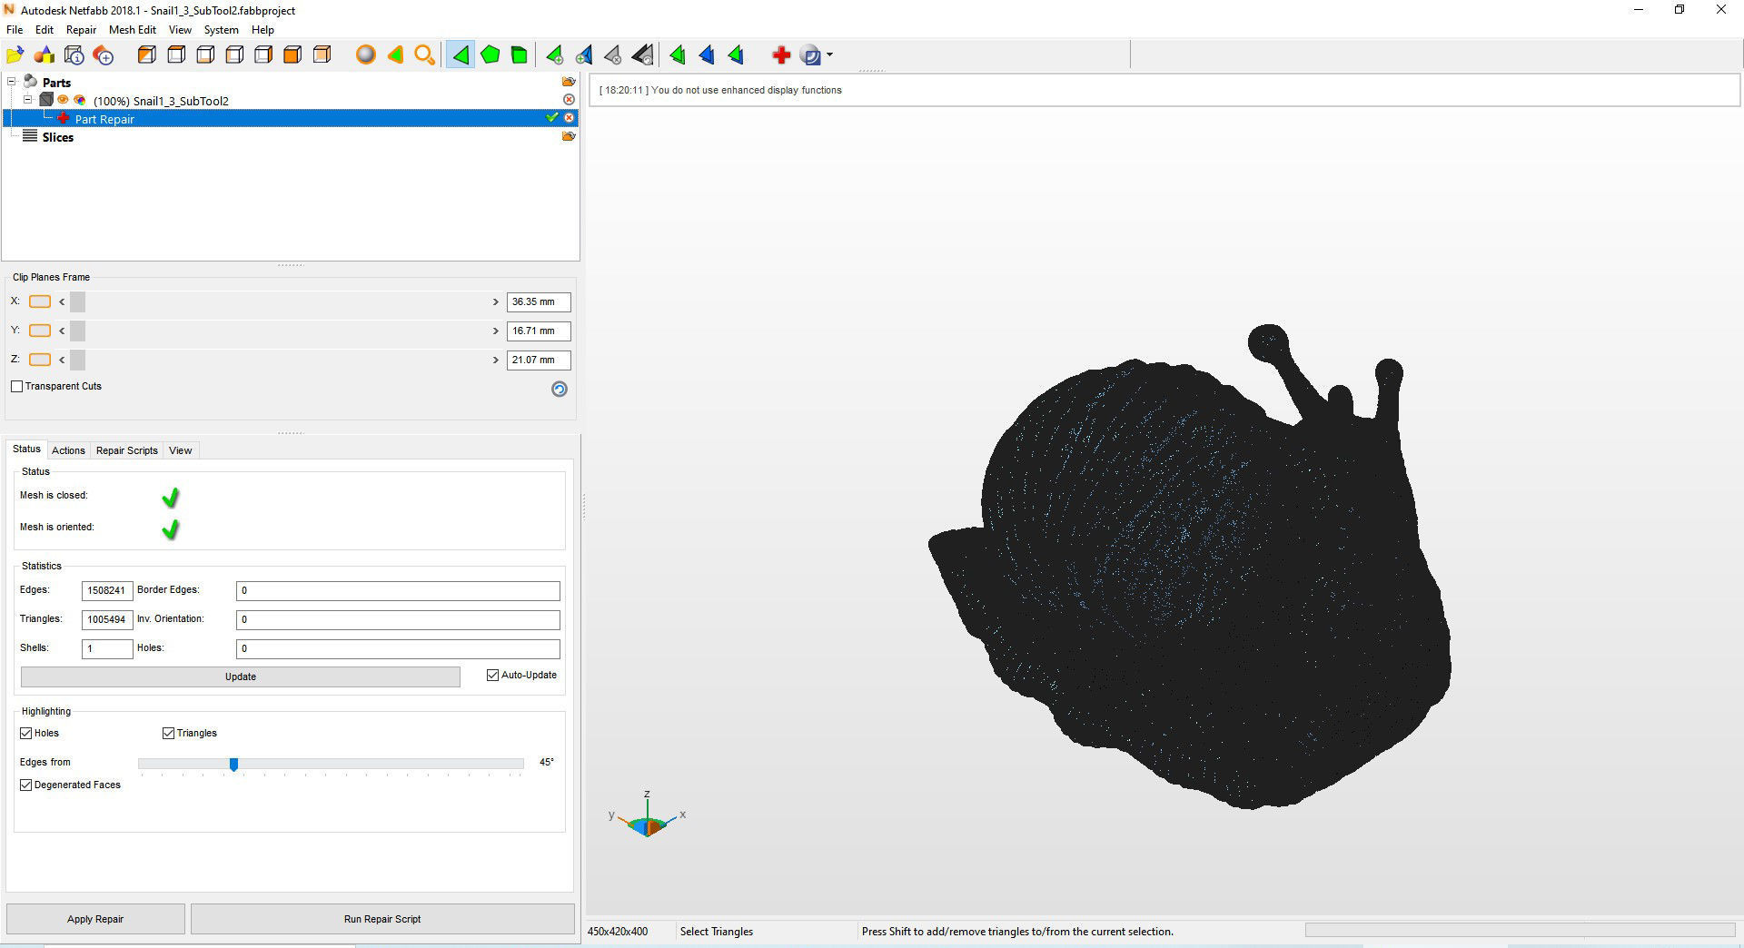Open the part information icon with 'i'
Viewport: 1744px width, 948px height.
point(74,55)
